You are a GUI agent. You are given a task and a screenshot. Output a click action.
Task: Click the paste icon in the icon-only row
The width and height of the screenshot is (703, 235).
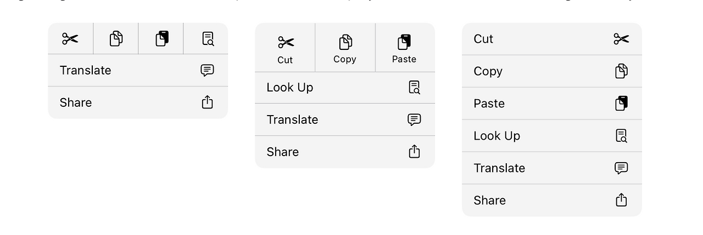point(161,39)
